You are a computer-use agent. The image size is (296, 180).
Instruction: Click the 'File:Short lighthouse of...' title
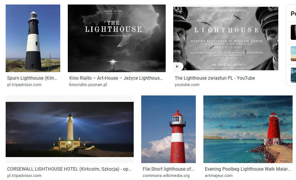point(168,169)
